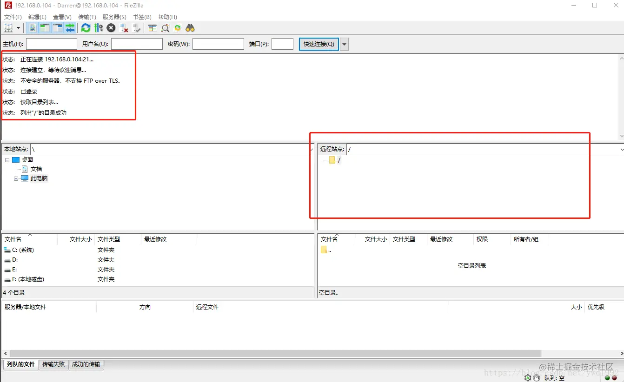
Task: Select the C: (系统) drive row
Action: [x=158, y=250]
